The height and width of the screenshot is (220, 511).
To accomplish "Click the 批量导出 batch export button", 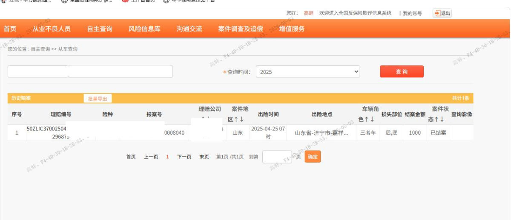I will coord(98,99).
